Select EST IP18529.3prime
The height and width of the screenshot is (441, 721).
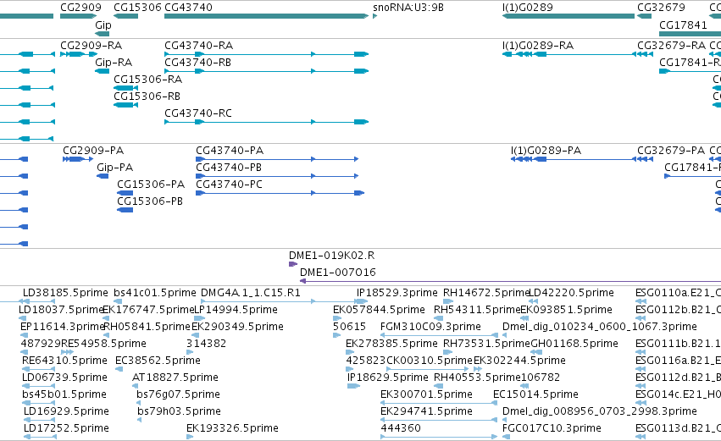coord(397,293)
